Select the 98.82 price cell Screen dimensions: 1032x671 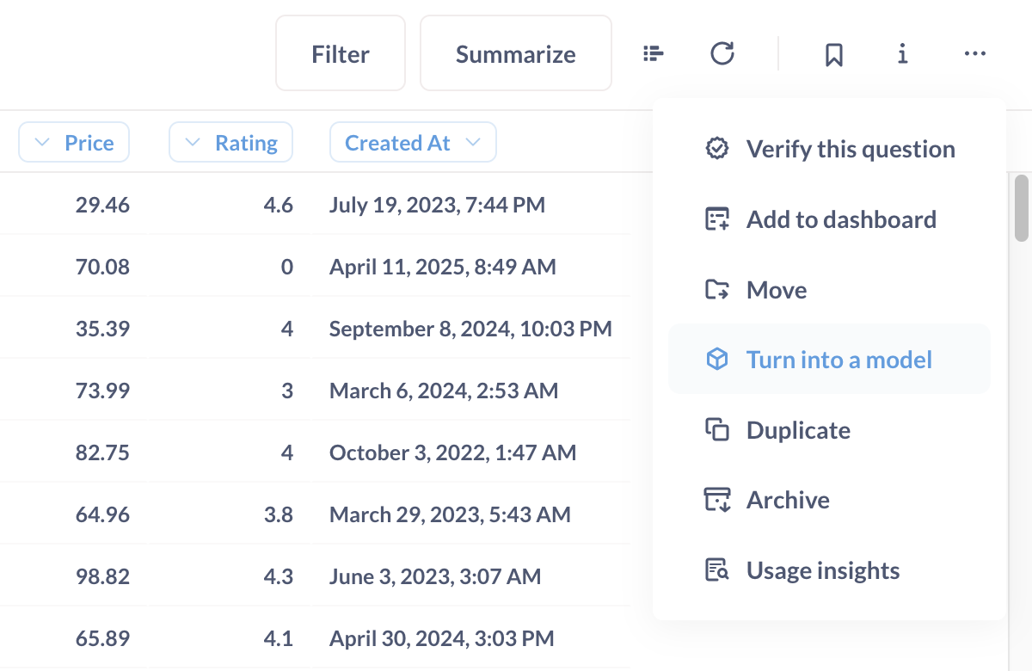coord(102,576)
